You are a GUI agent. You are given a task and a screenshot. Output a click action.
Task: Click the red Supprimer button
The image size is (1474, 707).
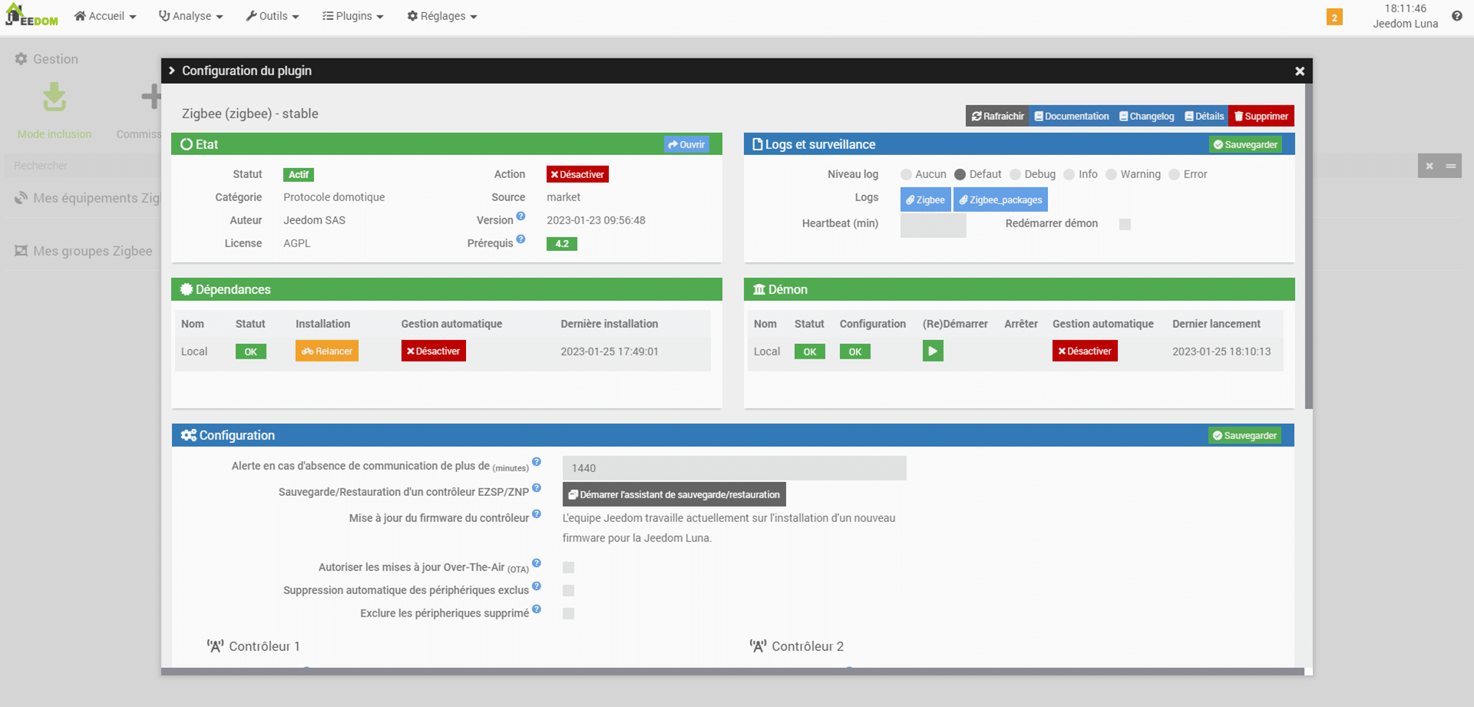[x=1261, y=116]
